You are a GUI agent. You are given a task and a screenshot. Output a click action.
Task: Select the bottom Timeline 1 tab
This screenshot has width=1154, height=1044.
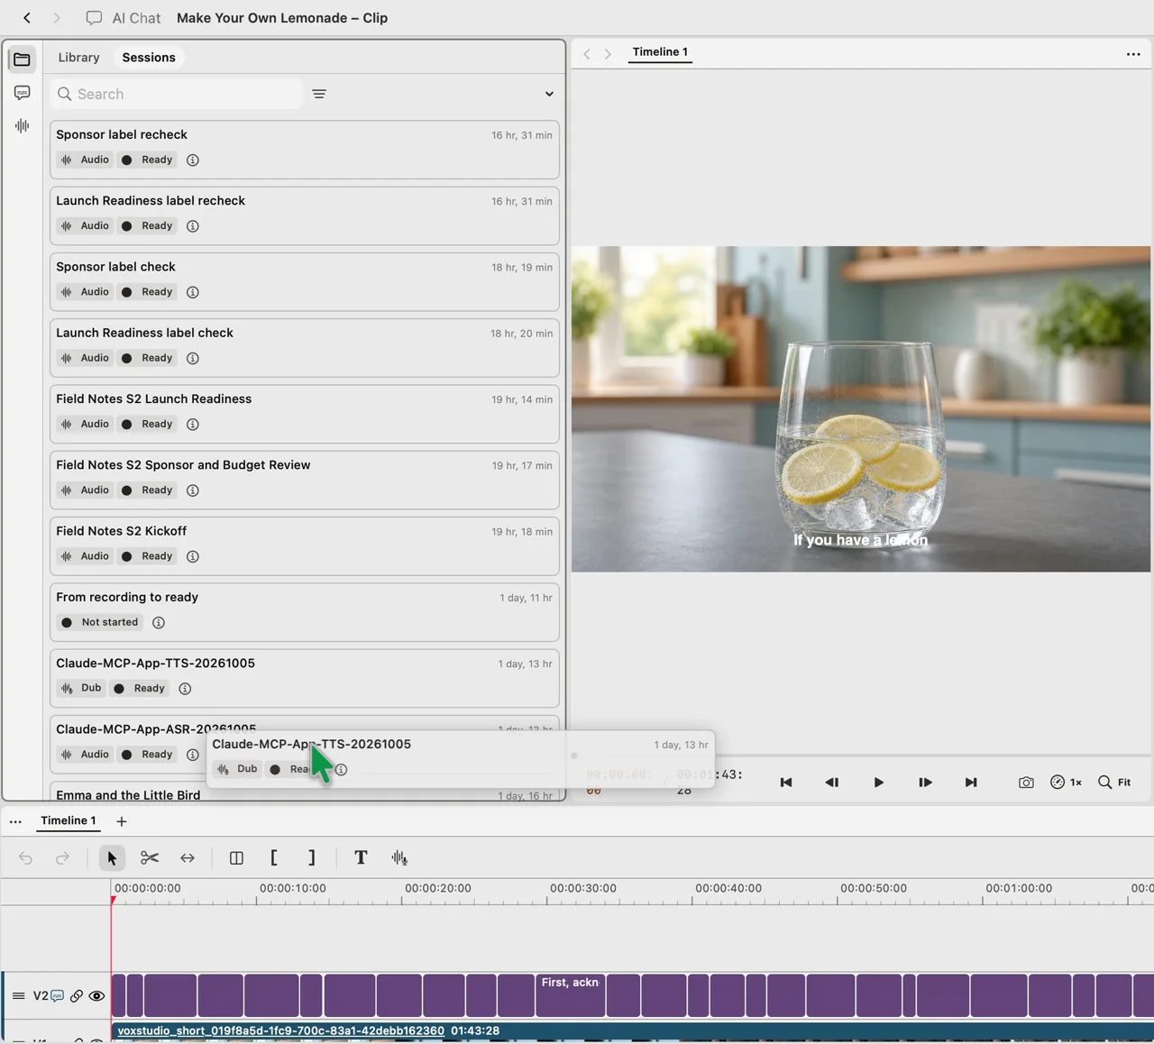point(68,821)
